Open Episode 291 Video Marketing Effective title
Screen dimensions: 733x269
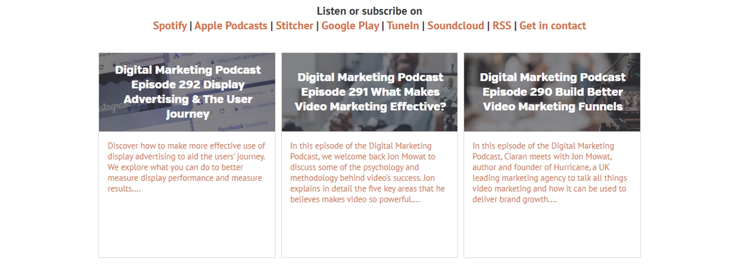pos(370,91)
